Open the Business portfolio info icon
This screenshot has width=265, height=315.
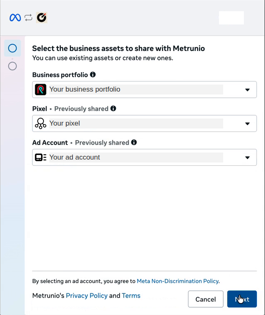click(x=93, y=75)
